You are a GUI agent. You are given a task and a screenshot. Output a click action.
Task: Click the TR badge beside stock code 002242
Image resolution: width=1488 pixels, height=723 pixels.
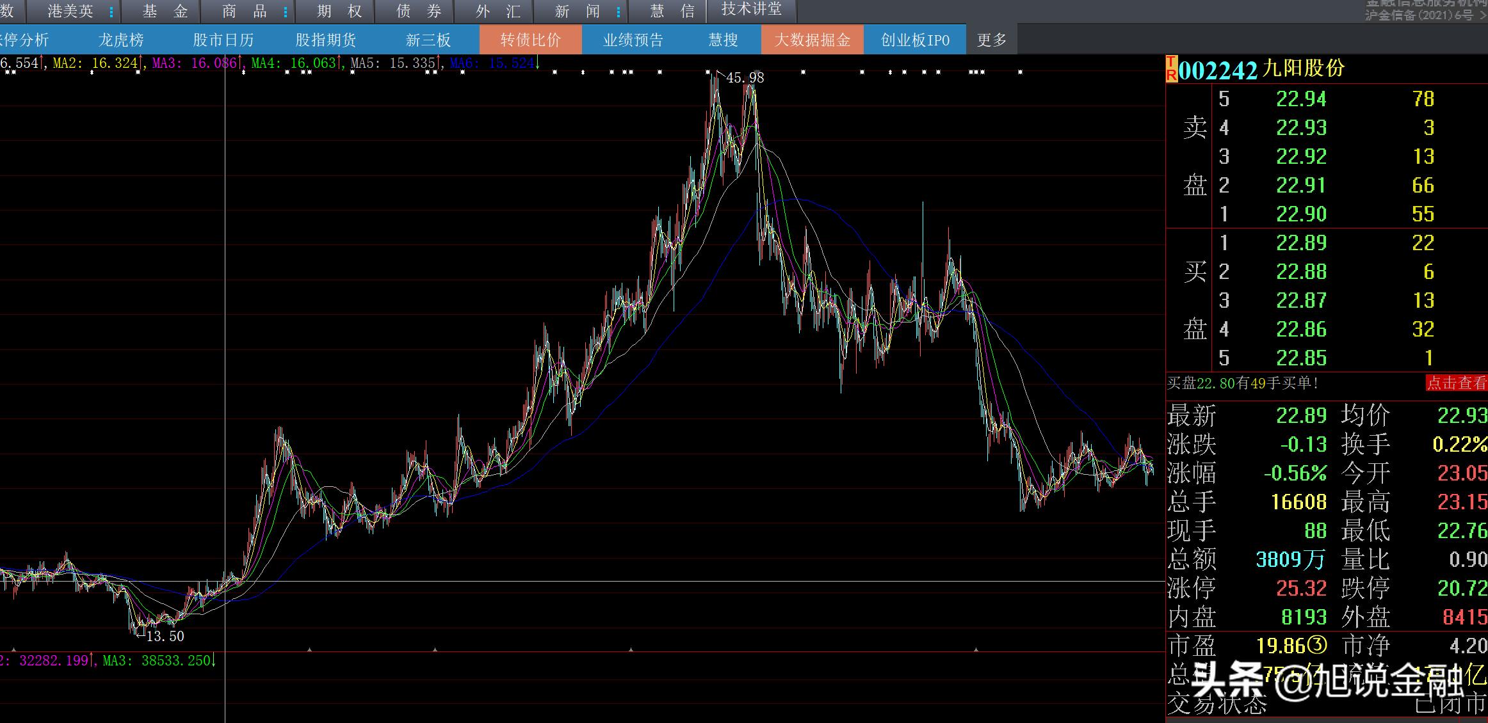click(x=1171, y=69)
